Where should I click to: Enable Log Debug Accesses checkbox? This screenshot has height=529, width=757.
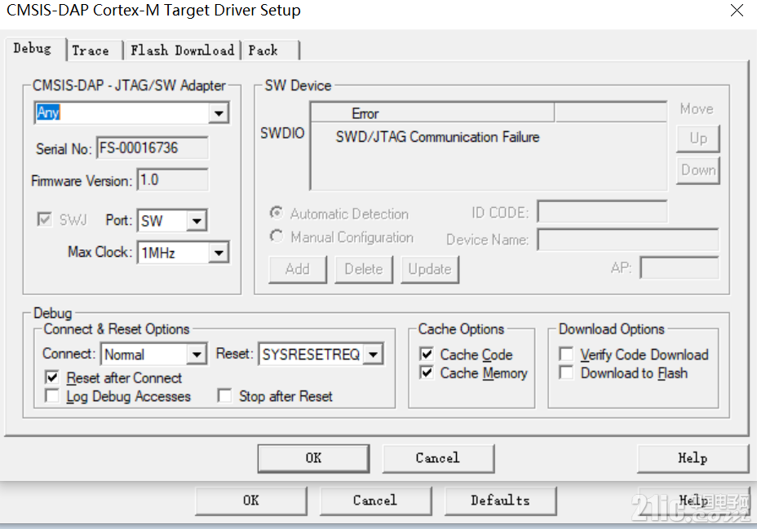click(x=51, y=396)
